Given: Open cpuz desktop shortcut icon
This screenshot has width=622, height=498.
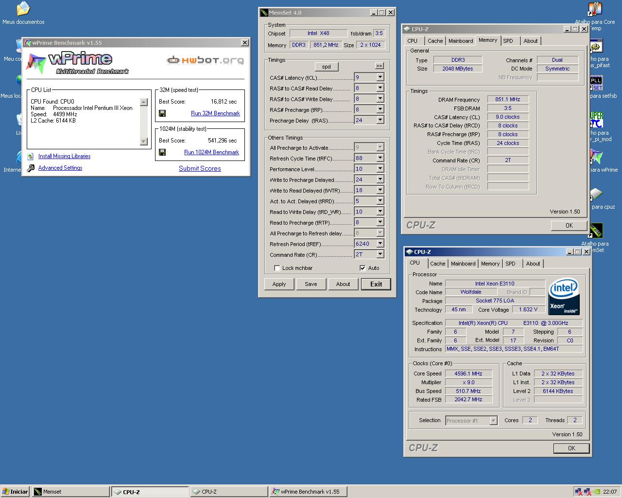Looking at the screenshot, I should tap(596, 194).
